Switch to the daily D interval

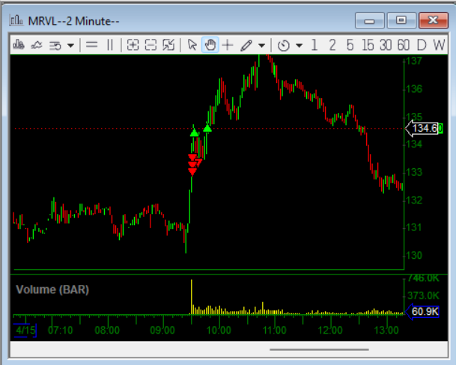(x=422, y=45)
